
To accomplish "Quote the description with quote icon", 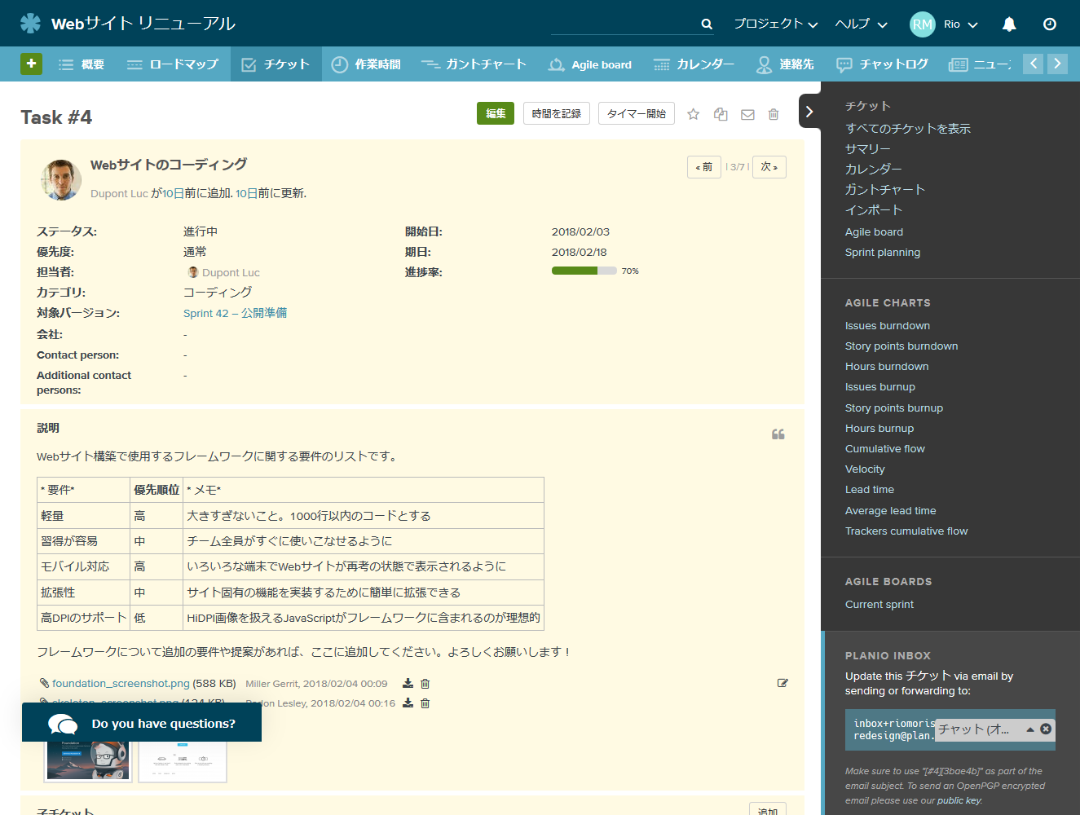I will [x=778, y=434].
